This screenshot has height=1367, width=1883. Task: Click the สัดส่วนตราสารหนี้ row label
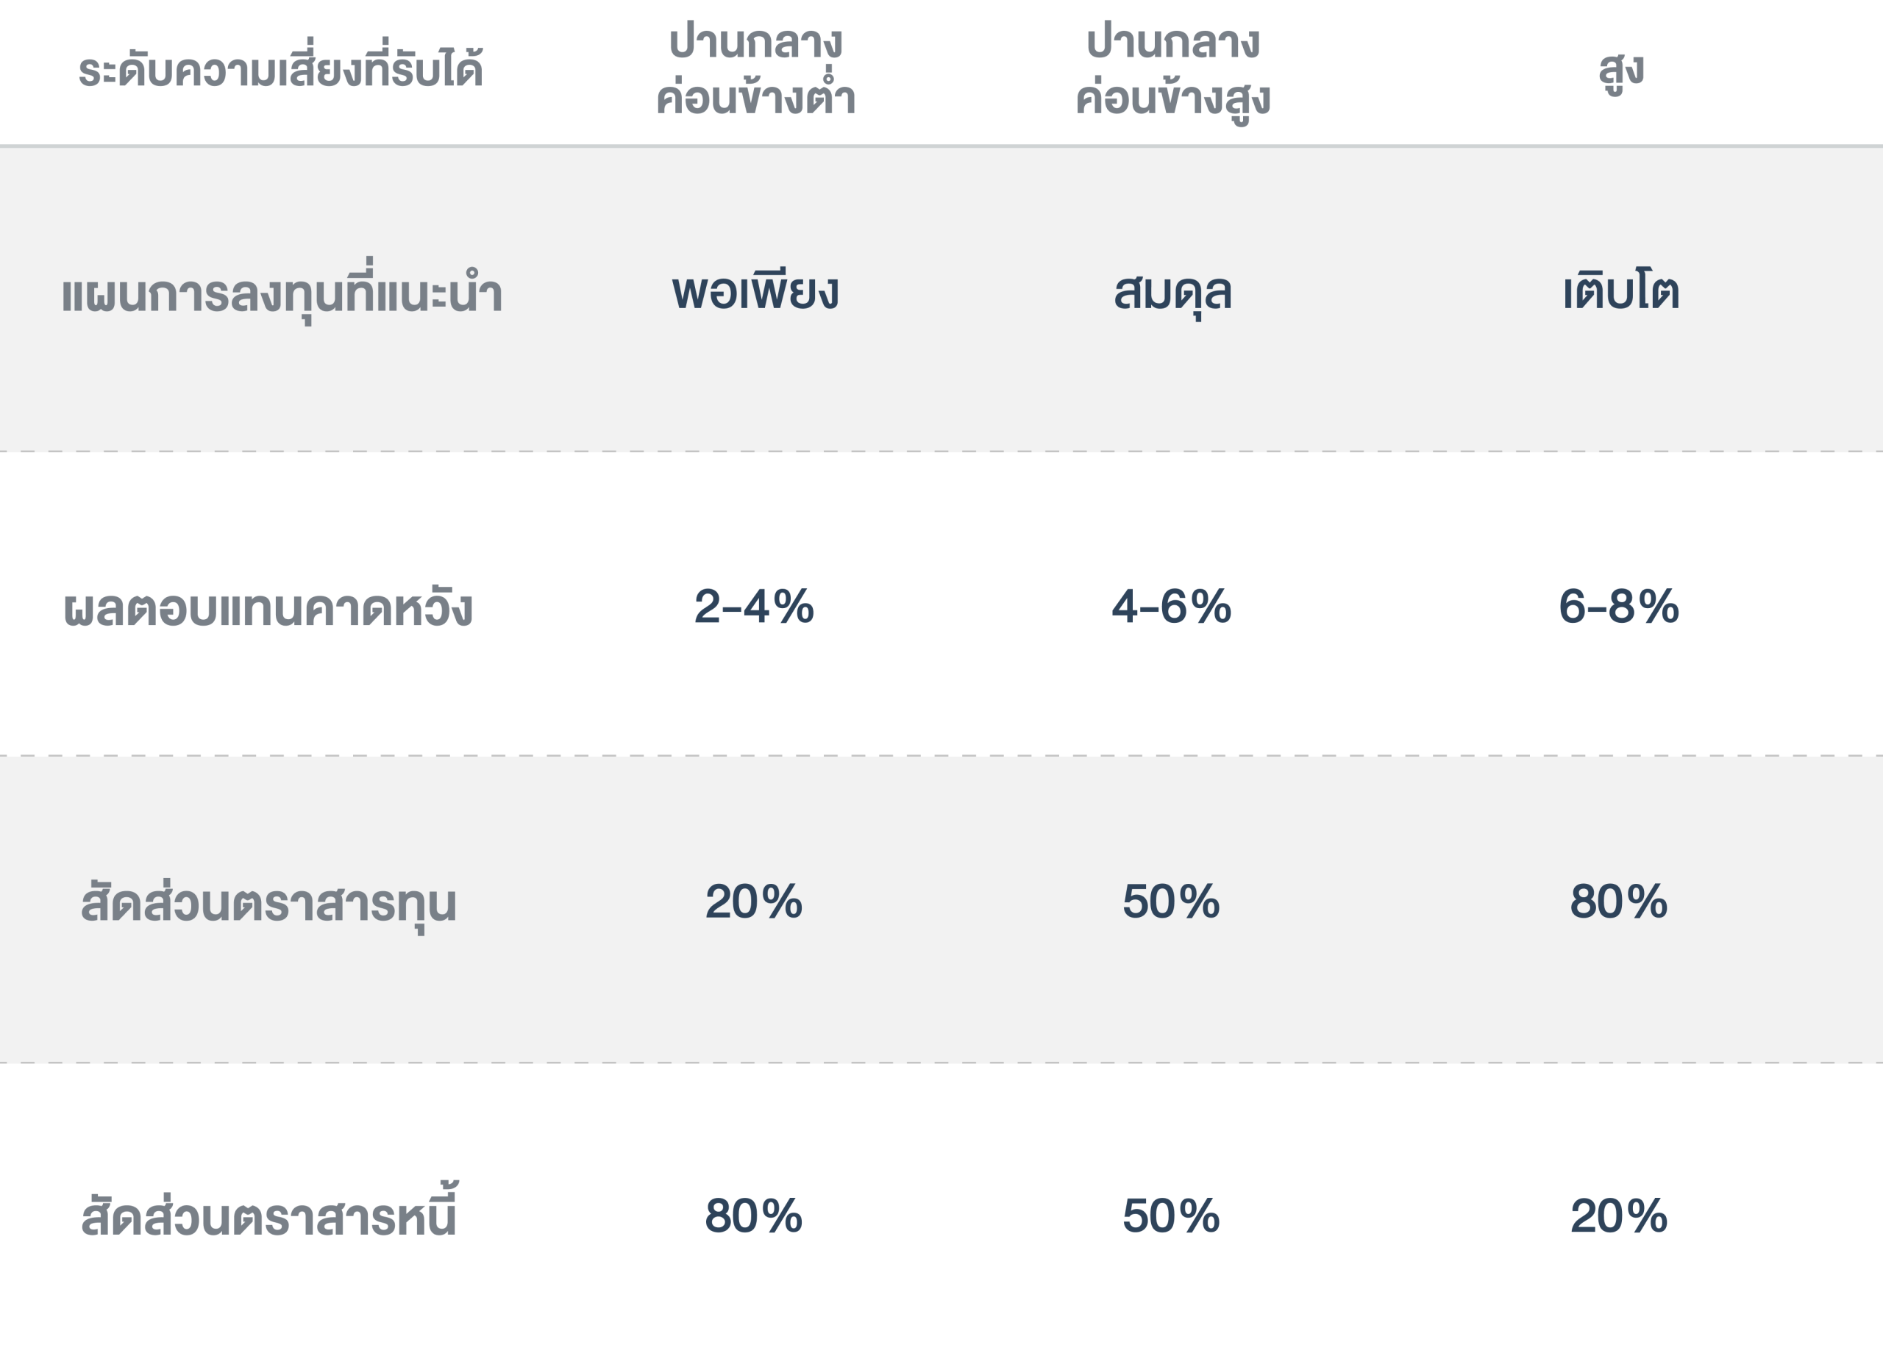coord(268,1217)
